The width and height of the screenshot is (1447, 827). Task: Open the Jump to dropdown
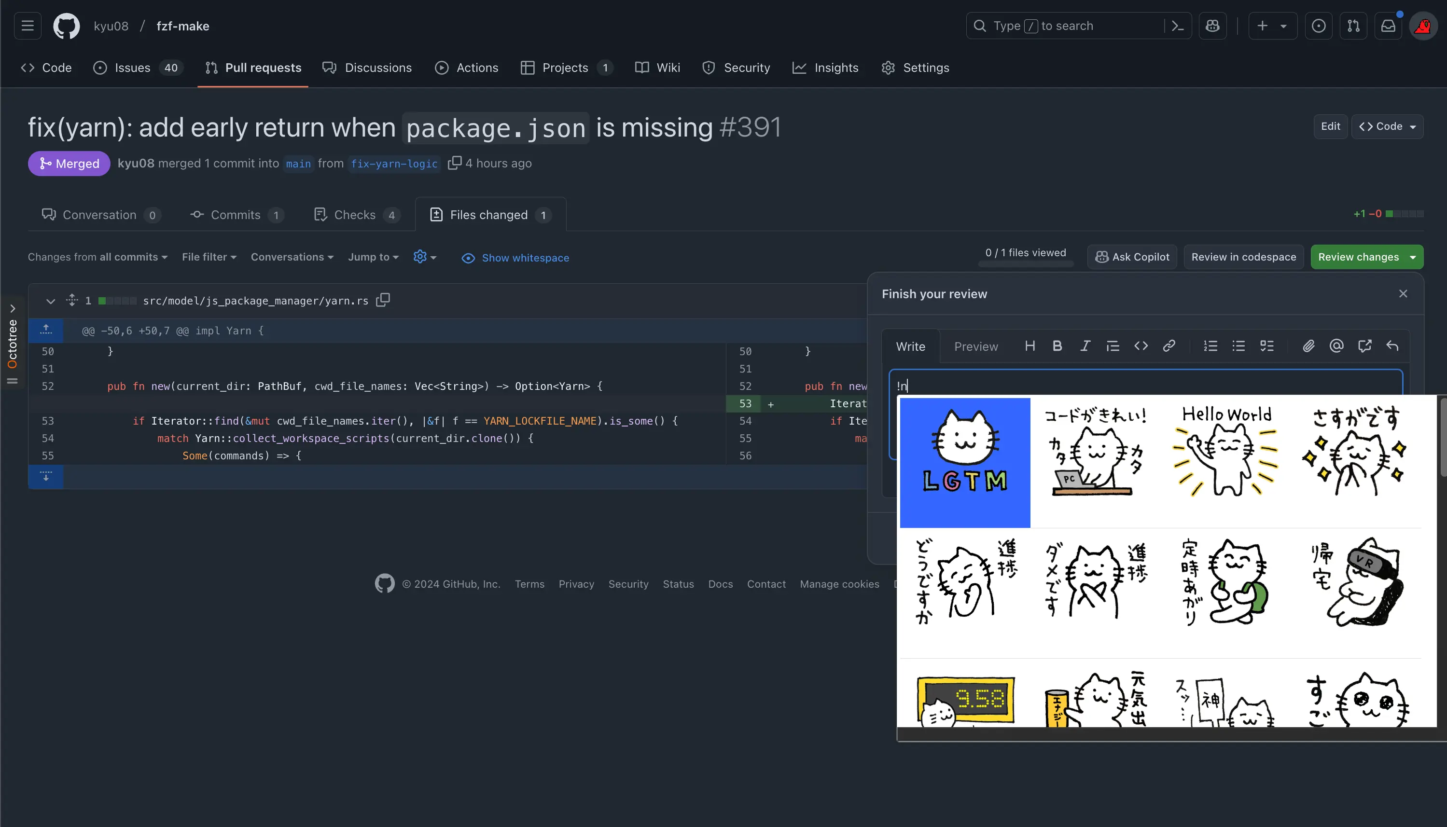(x=373, y=257)
